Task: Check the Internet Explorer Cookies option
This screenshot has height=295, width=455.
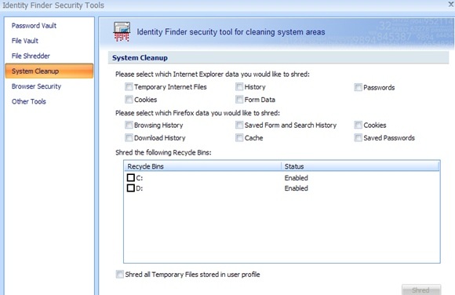Action: 129,100
